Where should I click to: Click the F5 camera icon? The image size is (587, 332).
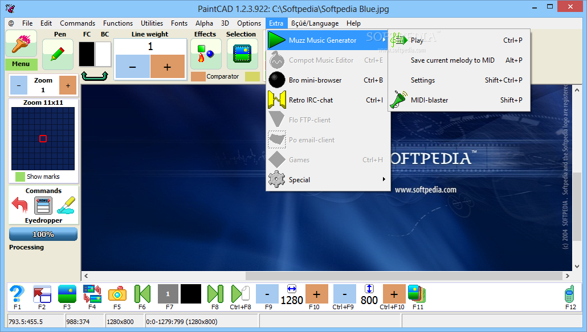117,294
